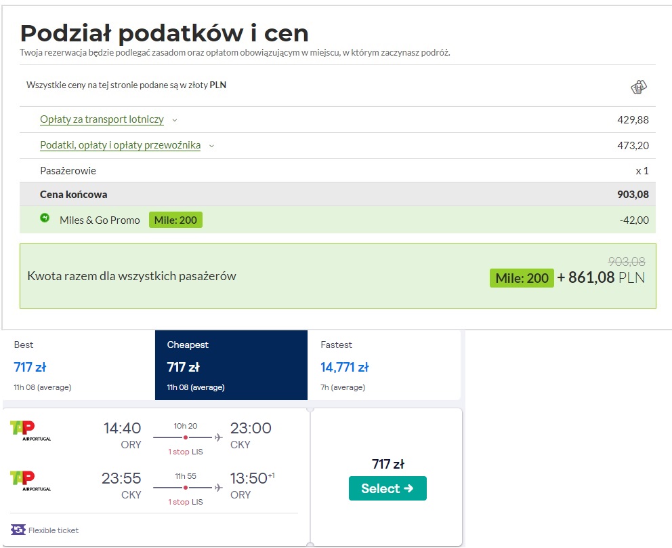Click the x 1 passenger count
Screen dimensions: 672x548
(x=642, y=171)
